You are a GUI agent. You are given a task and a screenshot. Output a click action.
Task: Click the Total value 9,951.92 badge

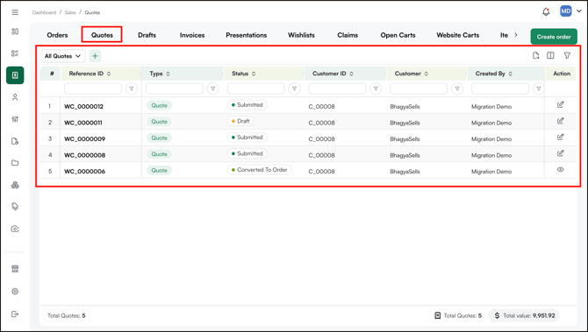click(524, 315)
